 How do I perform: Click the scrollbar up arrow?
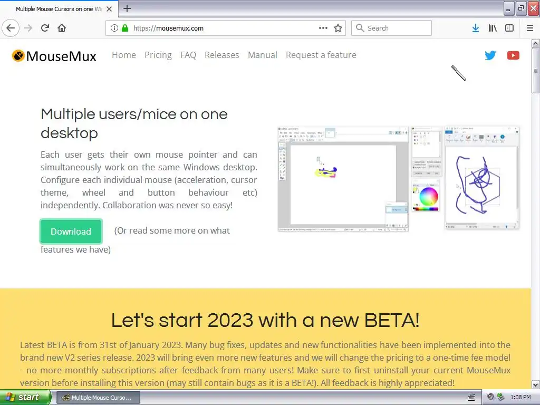tap(536, 43)
